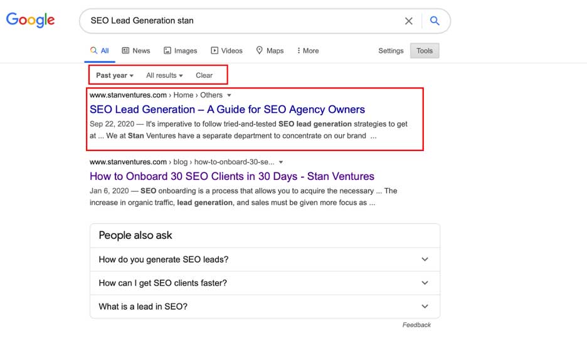The width and height of the screenshot is (587, 346).
Task: Expand What is a lead in SEO?
Action: (265, 307)
